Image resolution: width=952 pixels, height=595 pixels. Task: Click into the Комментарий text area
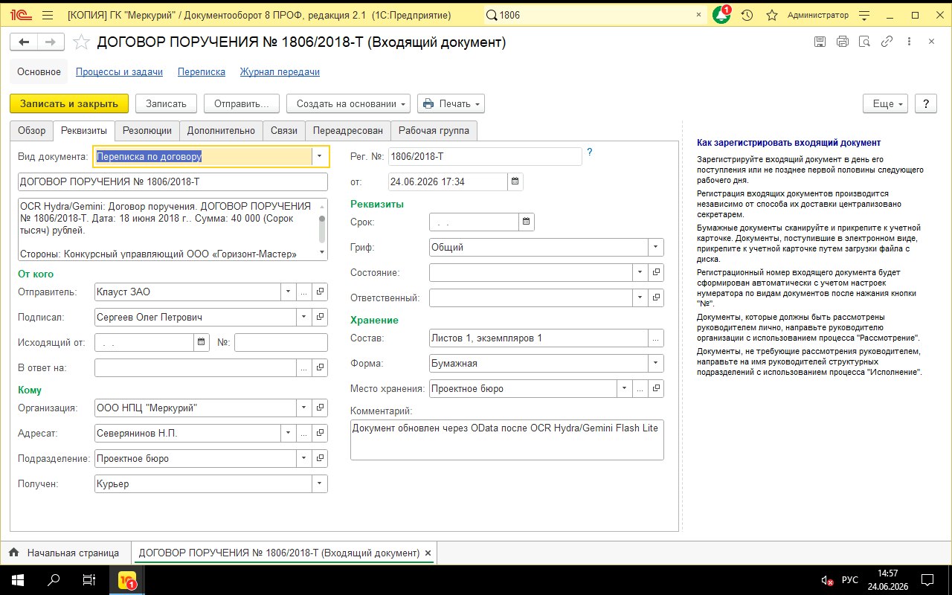click(x=507, y=440)
